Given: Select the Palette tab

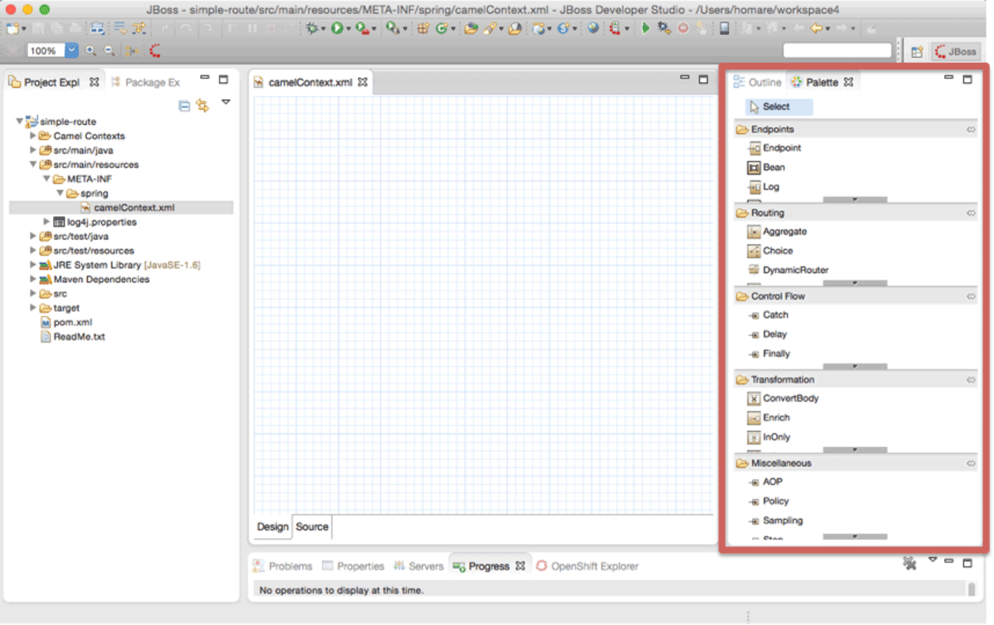Looking at the screenshot, I should pos(822,82).
